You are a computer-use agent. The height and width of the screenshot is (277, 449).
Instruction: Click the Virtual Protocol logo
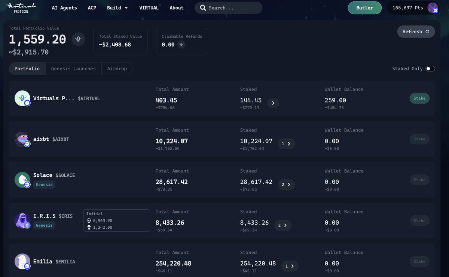pyautogui.click(x=22, y=7)
